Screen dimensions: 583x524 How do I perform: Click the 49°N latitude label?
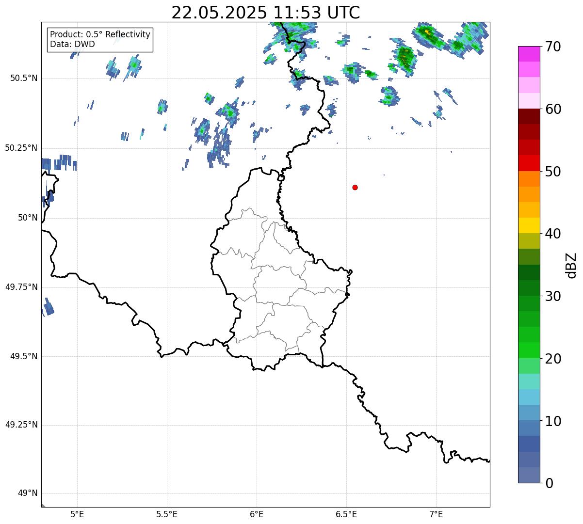pyautogui.click(x=28, y=493)
